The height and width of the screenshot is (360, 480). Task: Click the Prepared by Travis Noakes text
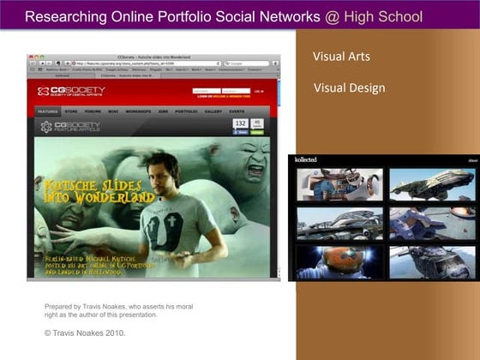119,310
